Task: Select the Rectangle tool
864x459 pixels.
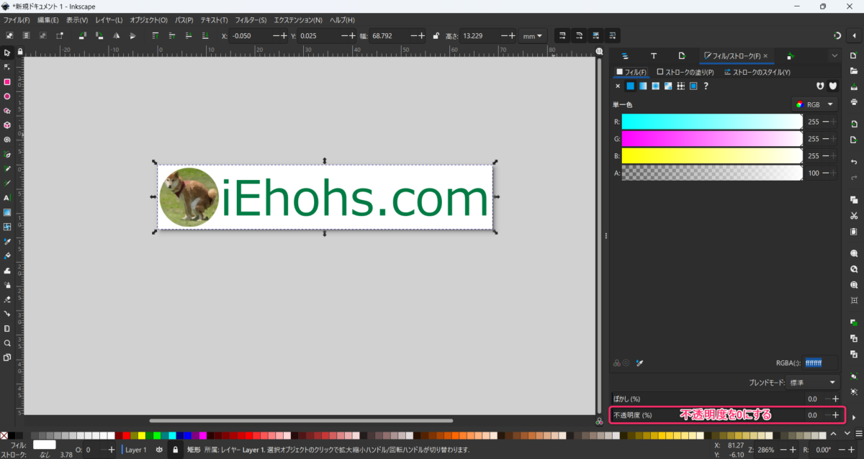Action: [7, 81]
